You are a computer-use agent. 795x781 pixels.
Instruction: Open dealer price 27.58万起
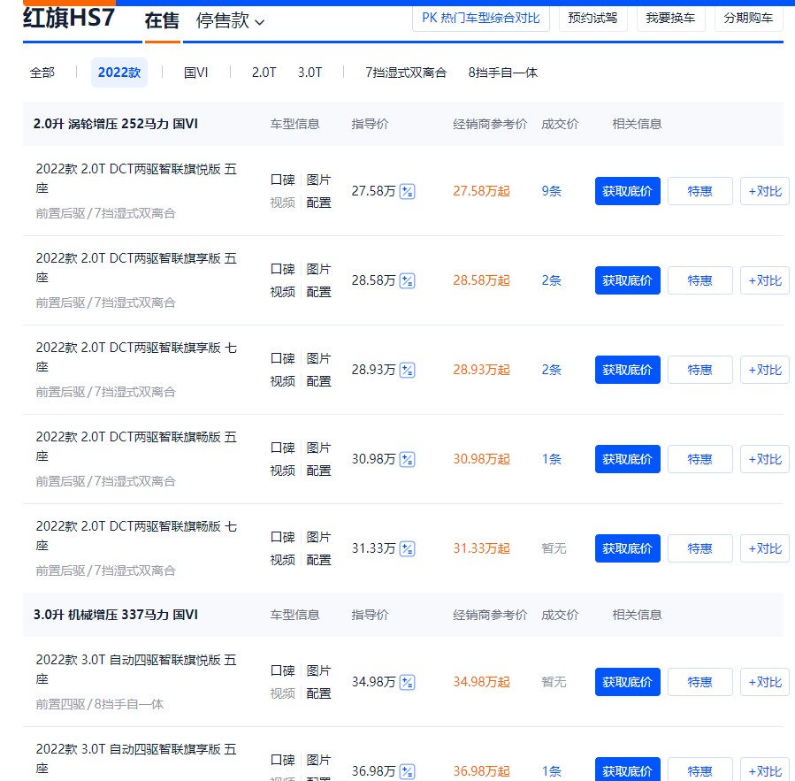coord(481,191)
